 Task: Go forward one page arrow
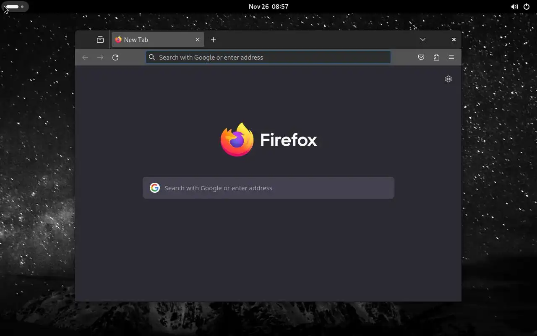pos(100,57)
